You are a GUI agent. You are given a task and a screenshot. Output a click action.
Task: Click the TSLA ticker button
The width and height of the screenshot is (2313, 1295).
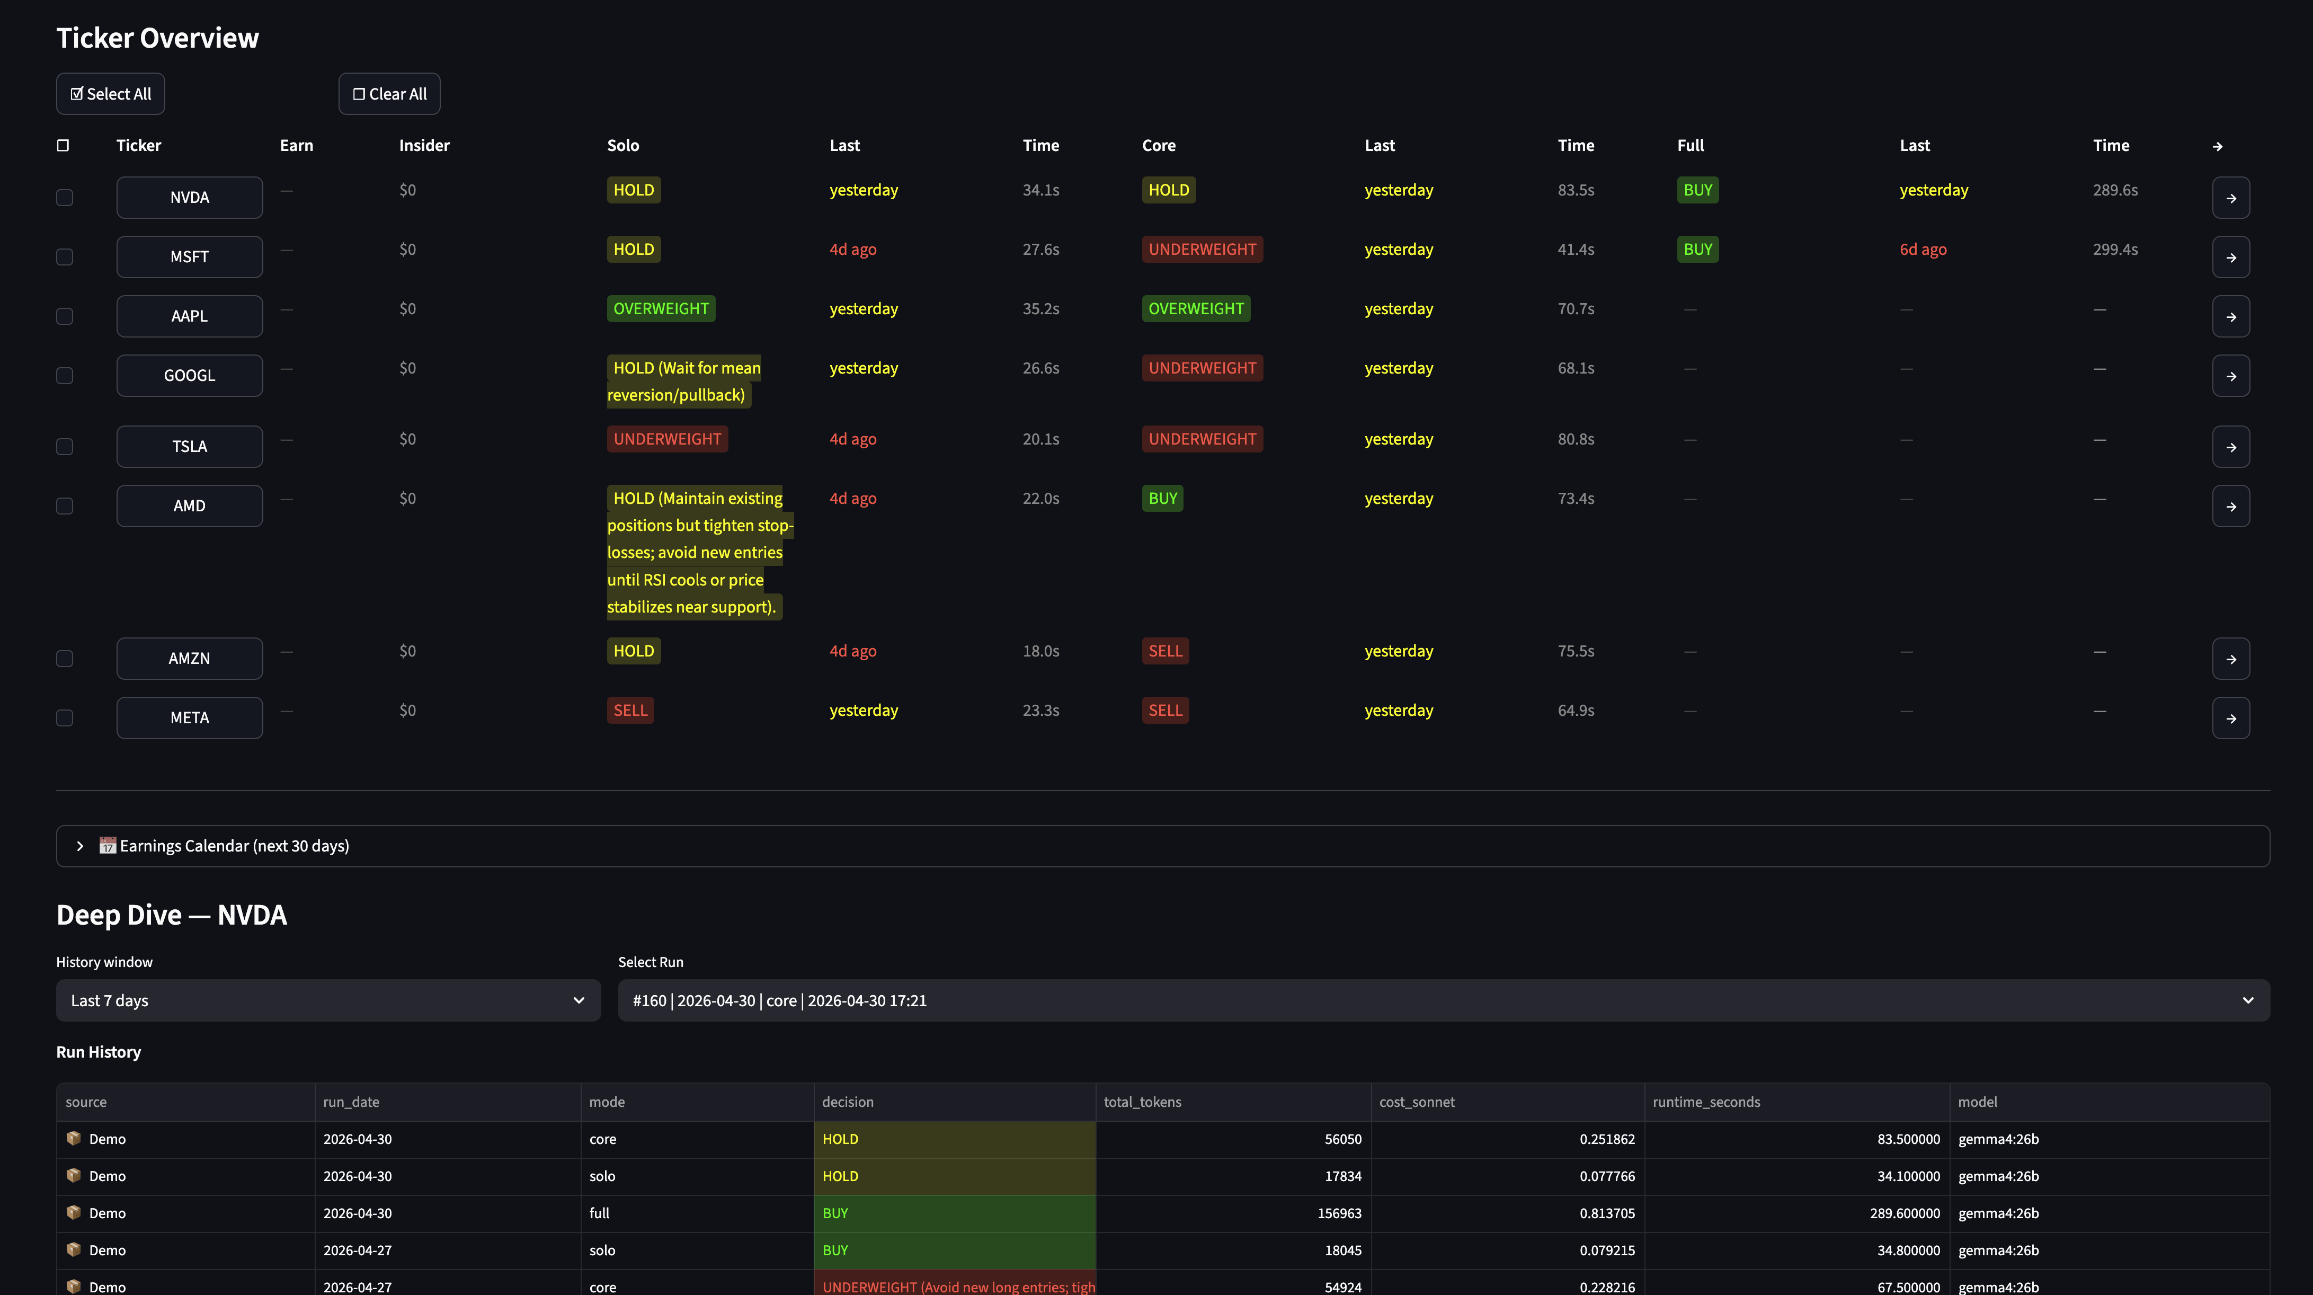[190, 446]
